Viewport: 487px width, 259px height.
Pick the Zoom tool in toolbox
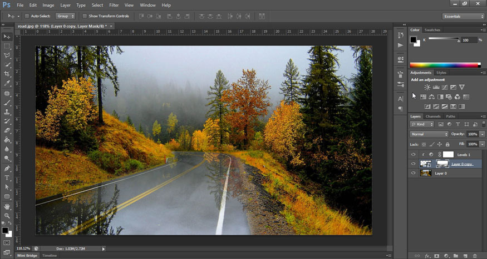coord(7,216)
